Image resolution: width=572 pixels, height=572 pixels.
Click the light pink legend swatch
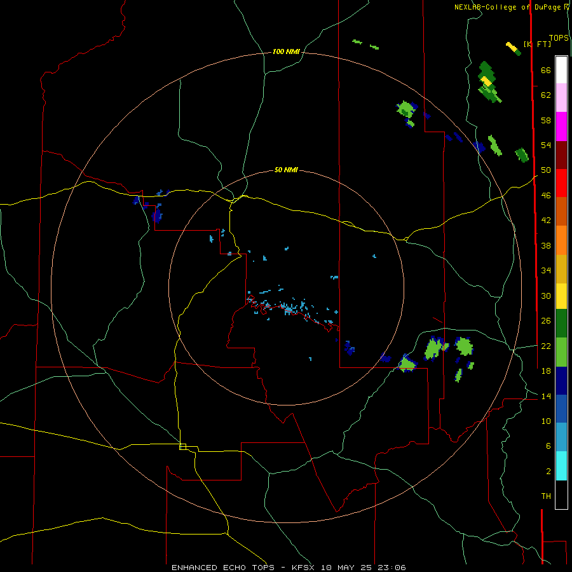561,97
